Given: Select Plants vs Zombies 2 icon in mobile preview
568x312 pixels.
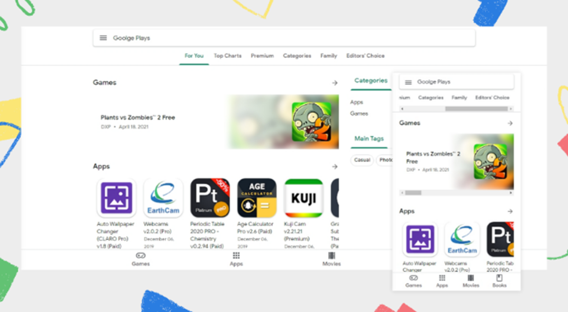Looking at the screenshot, I should (x=490, y=161).
